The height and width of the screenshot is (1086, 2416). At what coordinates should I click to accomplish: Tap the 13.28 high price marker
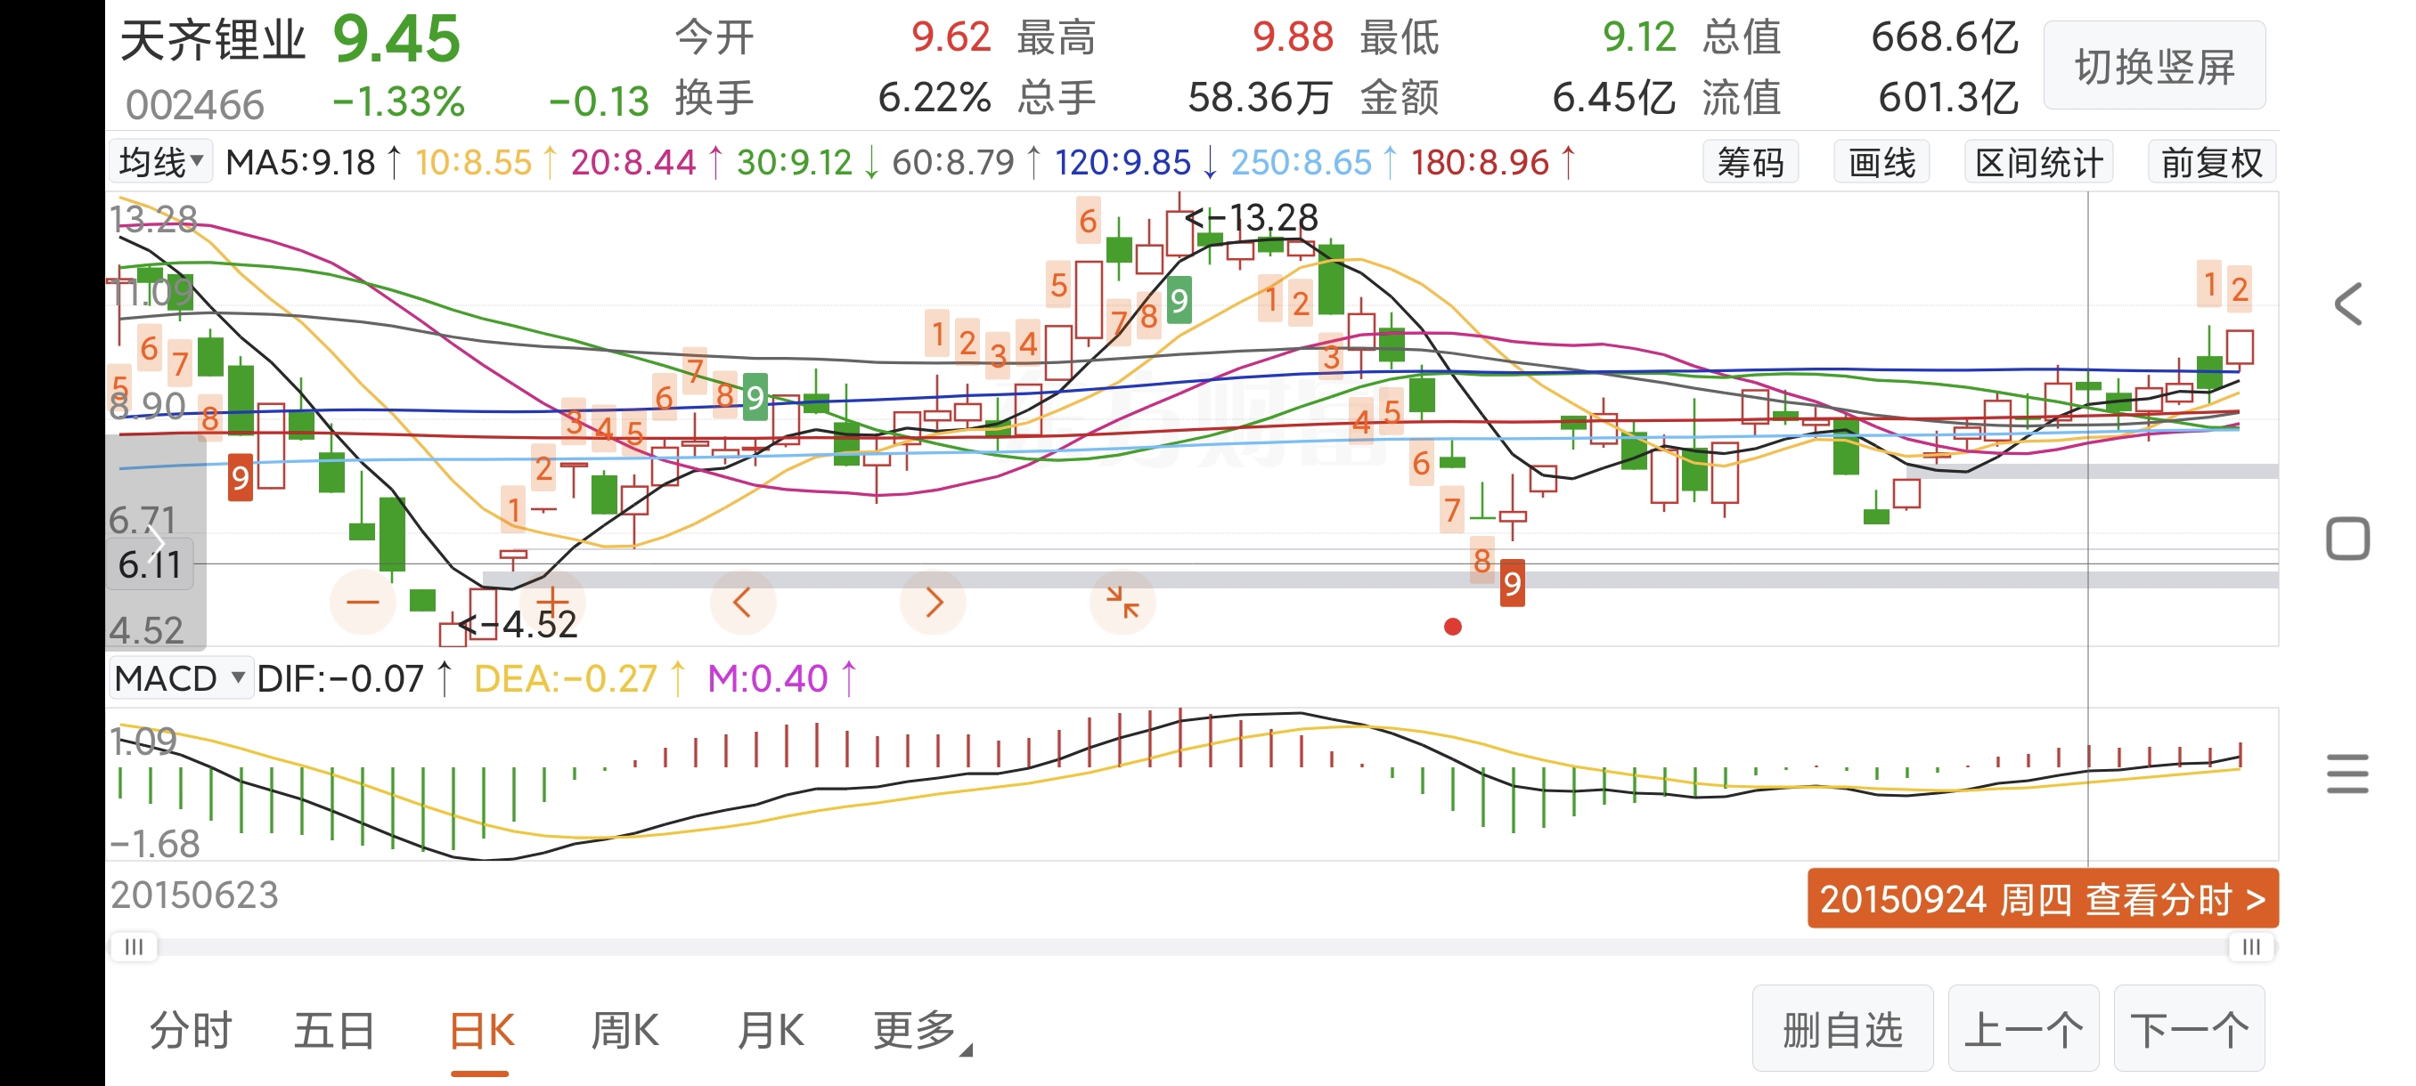pyautogui.click(x=1253, y=217)
